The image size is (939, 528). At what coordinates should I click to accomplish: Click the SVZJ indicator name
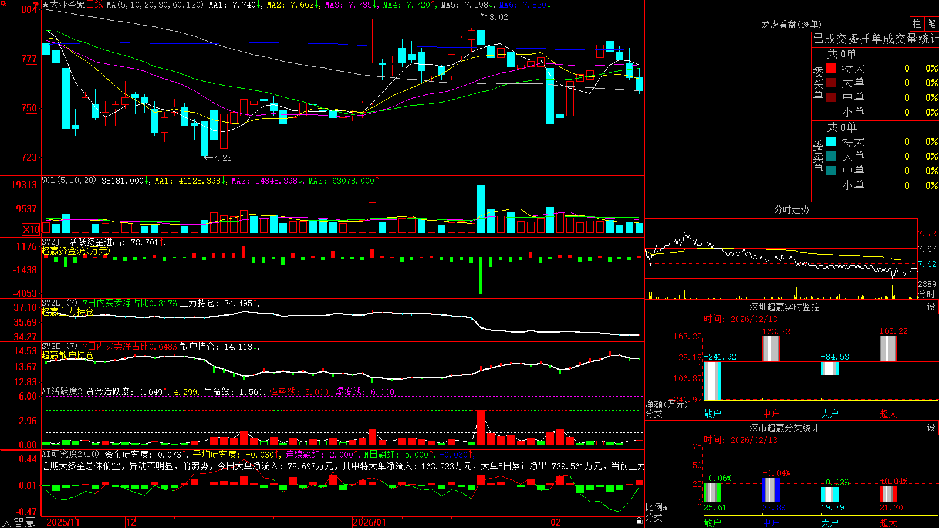pyautogui.click(x=51, y=242)
